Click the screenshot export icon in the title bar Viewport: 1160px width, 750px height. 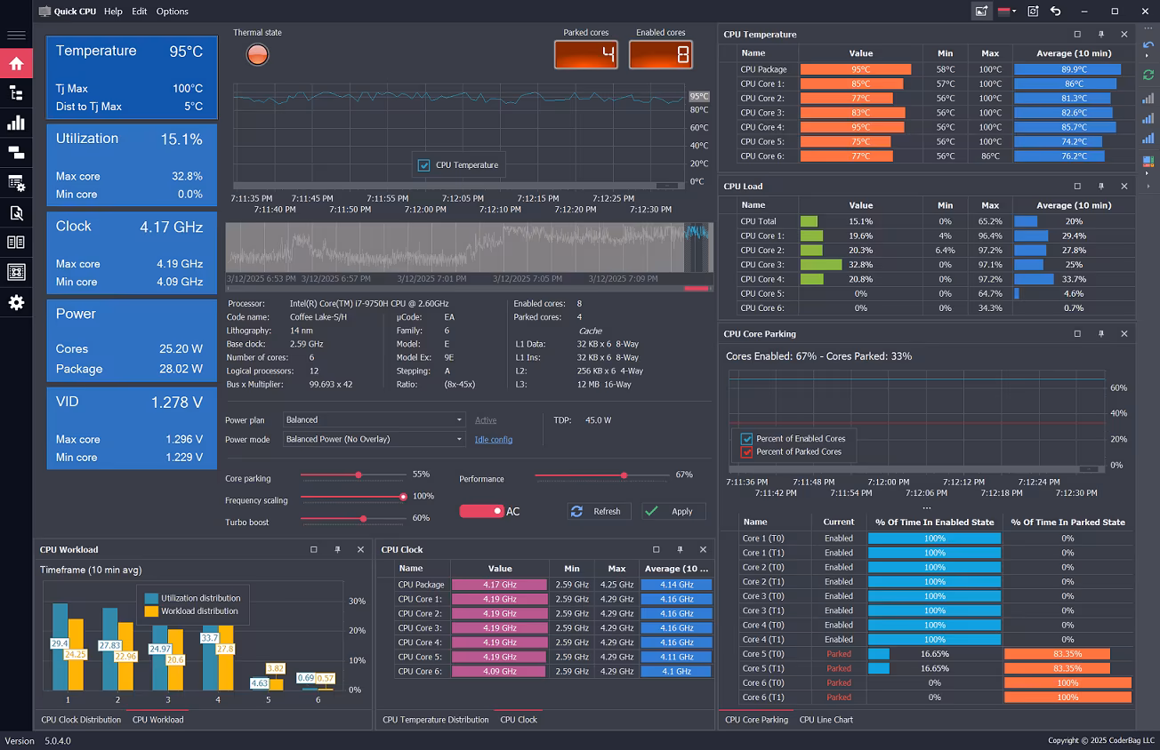click(x=981, y=12)
